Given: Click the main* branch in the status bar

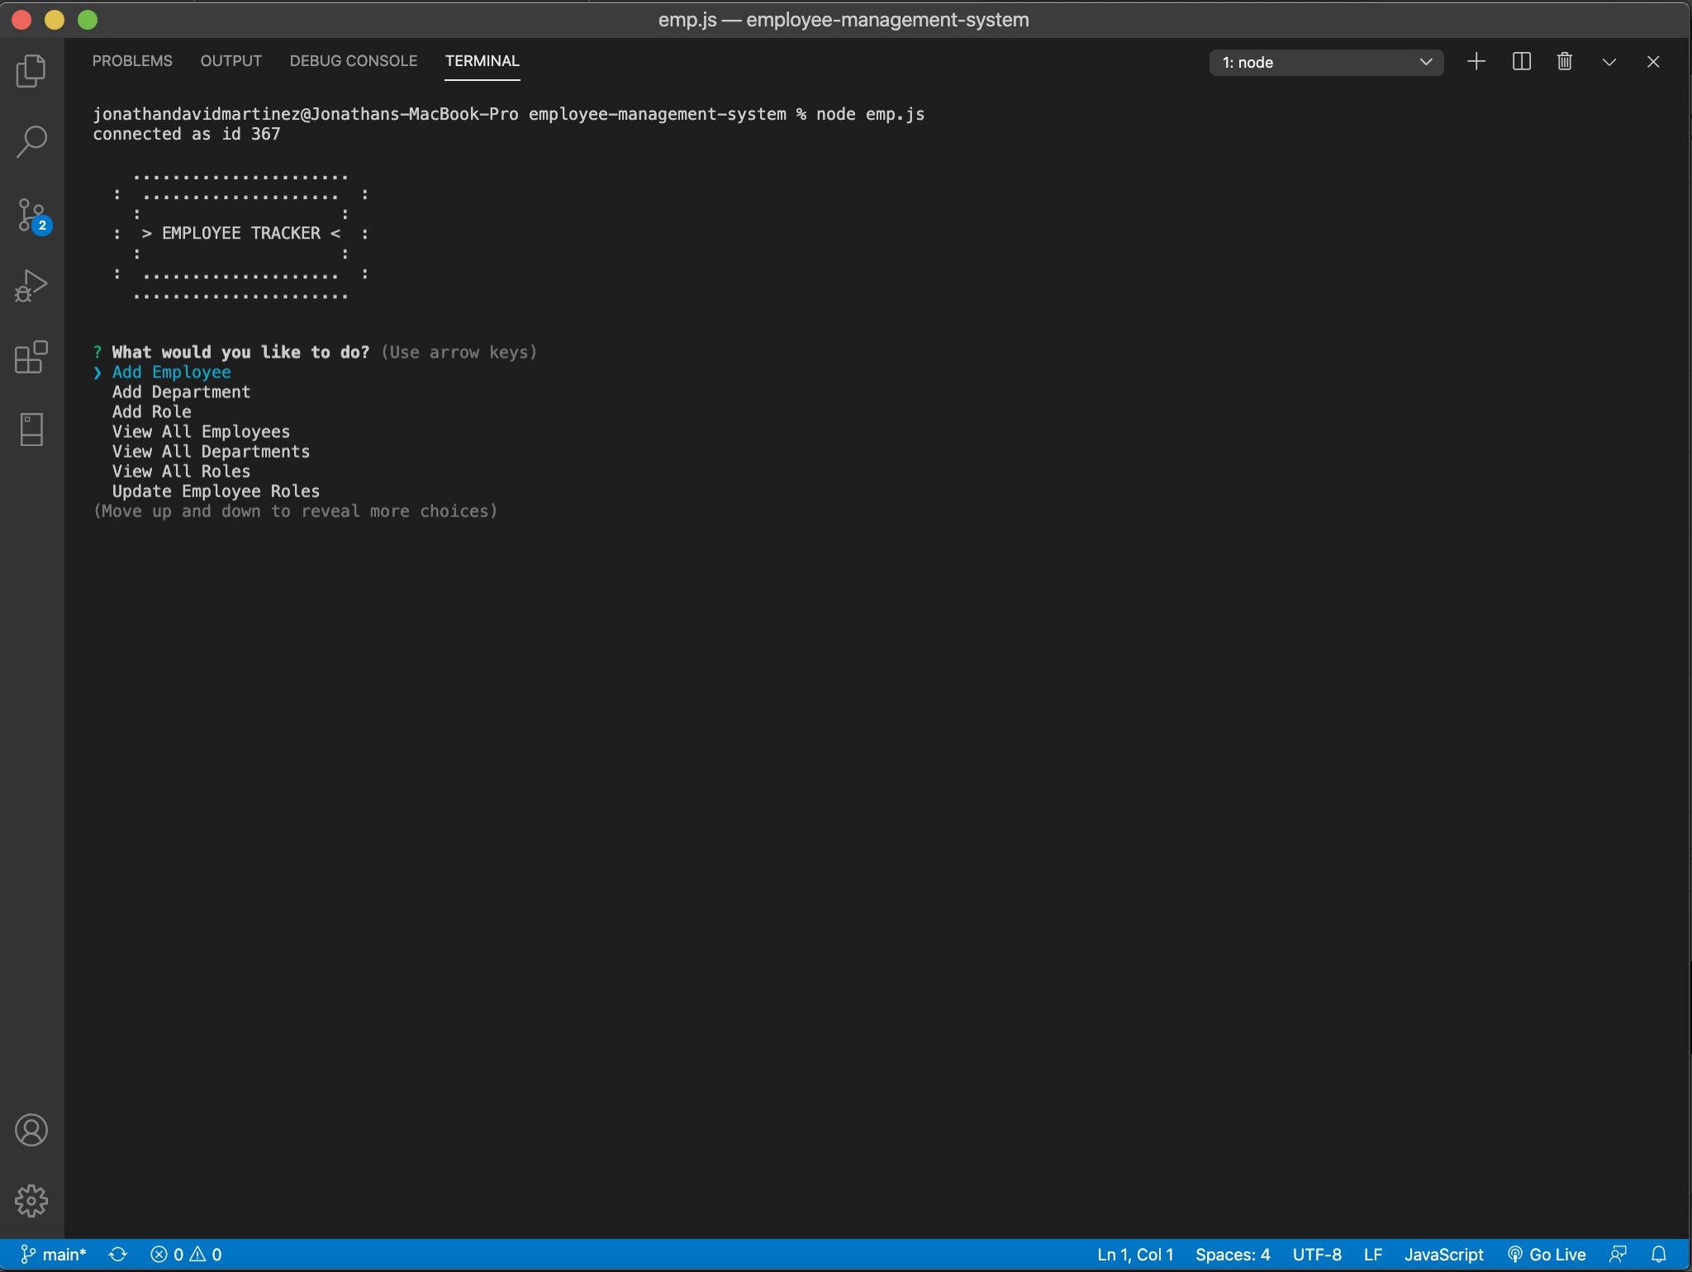Looking at the screenshot, I should (x=54, y=1255).
